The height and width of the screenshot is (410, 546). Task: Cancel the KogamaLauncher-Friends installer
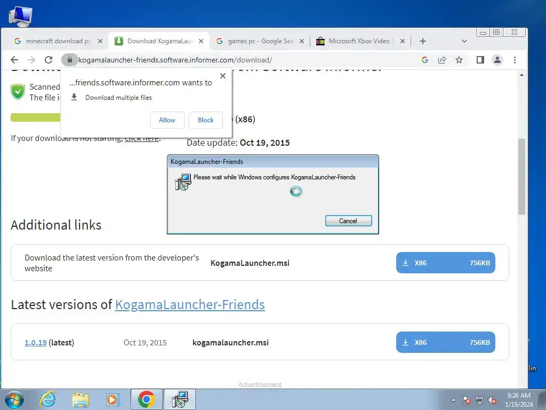(x=349, y=220)
